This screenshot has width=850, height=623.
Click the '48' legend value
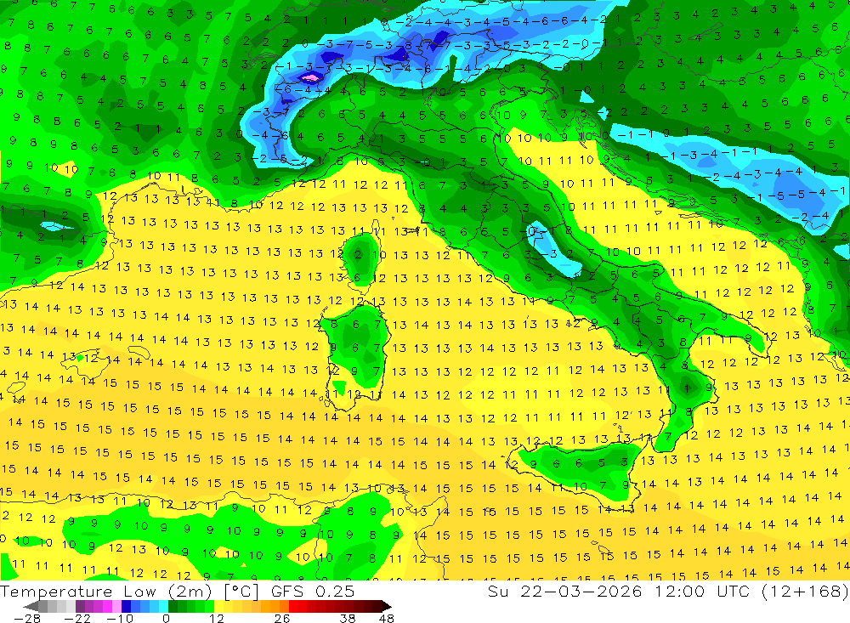click(x=387, y=618)
